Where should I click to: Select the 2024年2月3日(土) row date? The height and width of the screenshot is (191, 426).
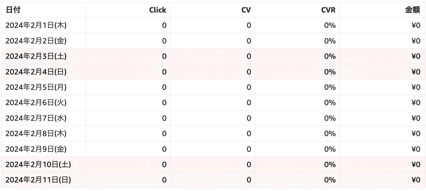(x=36, y=56)
